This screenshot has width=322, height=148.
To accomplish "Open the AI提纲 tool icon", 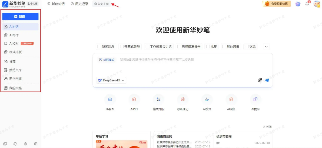I will [255, 99].
